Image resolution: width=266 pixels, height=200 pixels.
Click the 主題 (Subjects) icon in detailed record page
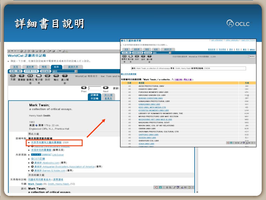13,76
